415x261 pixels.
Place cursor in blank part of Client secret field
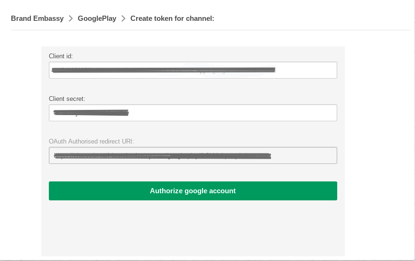[233, 113]
